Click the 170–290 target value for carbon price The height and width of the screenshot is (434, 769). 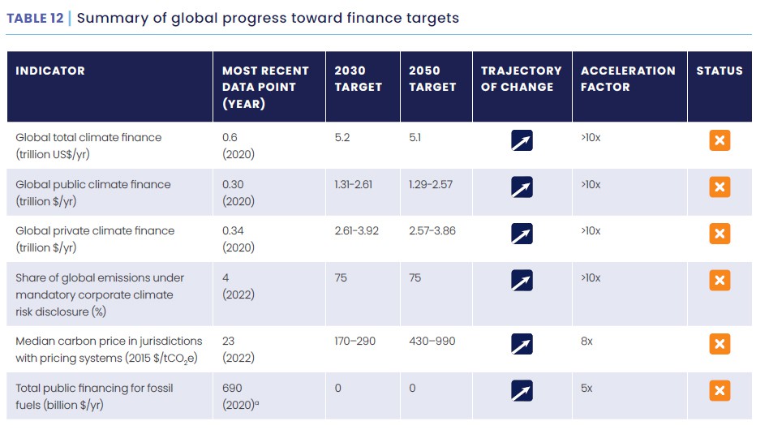click(x=354, y=341)
